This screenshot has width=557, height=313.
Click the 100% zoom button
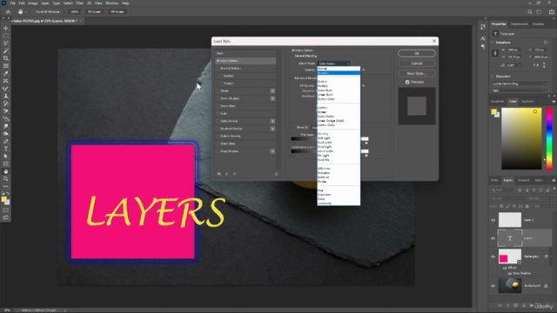pyautogui.click(x=75, y=11)
